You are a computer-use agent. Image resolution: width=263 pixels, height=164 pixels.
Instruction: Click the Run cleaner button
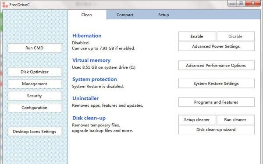(x=235, y=119)
